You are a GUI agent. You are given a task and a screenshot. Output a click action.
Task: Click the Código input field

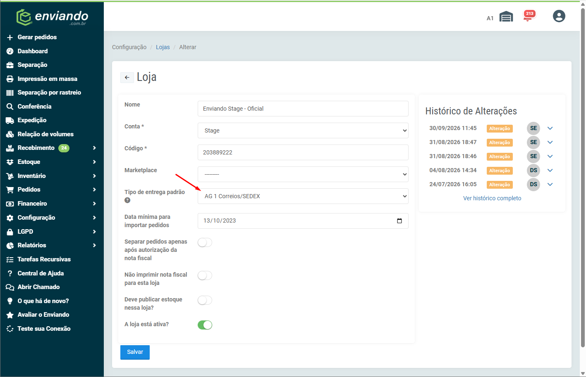click(303, 152)
